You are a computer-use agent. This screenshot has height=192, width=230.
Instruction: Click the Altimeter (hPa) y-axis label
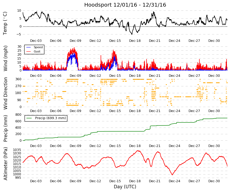pyautogui.click(x=6, y=164)
